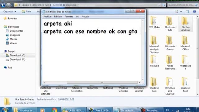This screenshot has width=199, height=112.
Task: Open the Edición menu in Bloc de notas
Action: 58,16
